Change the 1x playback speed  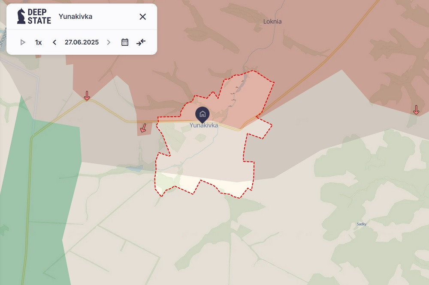(x=39, y=42)
